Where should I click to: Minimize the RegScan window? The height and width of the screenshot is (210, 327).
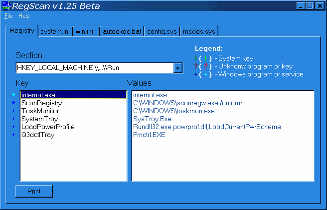[301, 6]
